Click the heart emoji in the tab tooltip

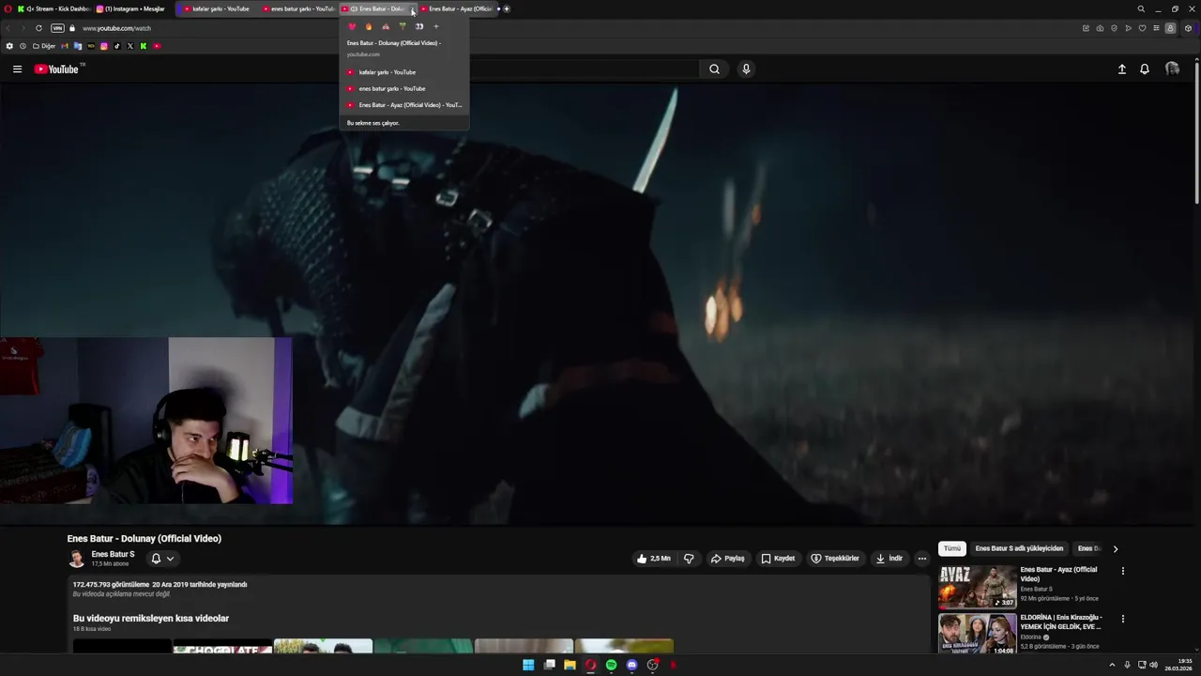point(352,26)
